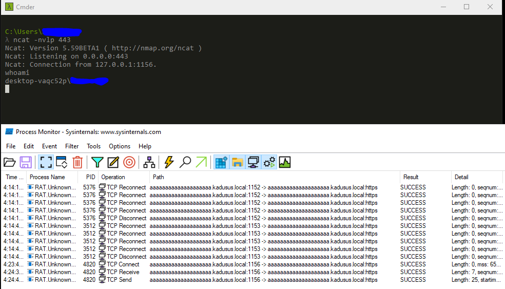Screen dimensions: 505x289
Task: Show the Process Tree
Action: click(x=149, y=162)
